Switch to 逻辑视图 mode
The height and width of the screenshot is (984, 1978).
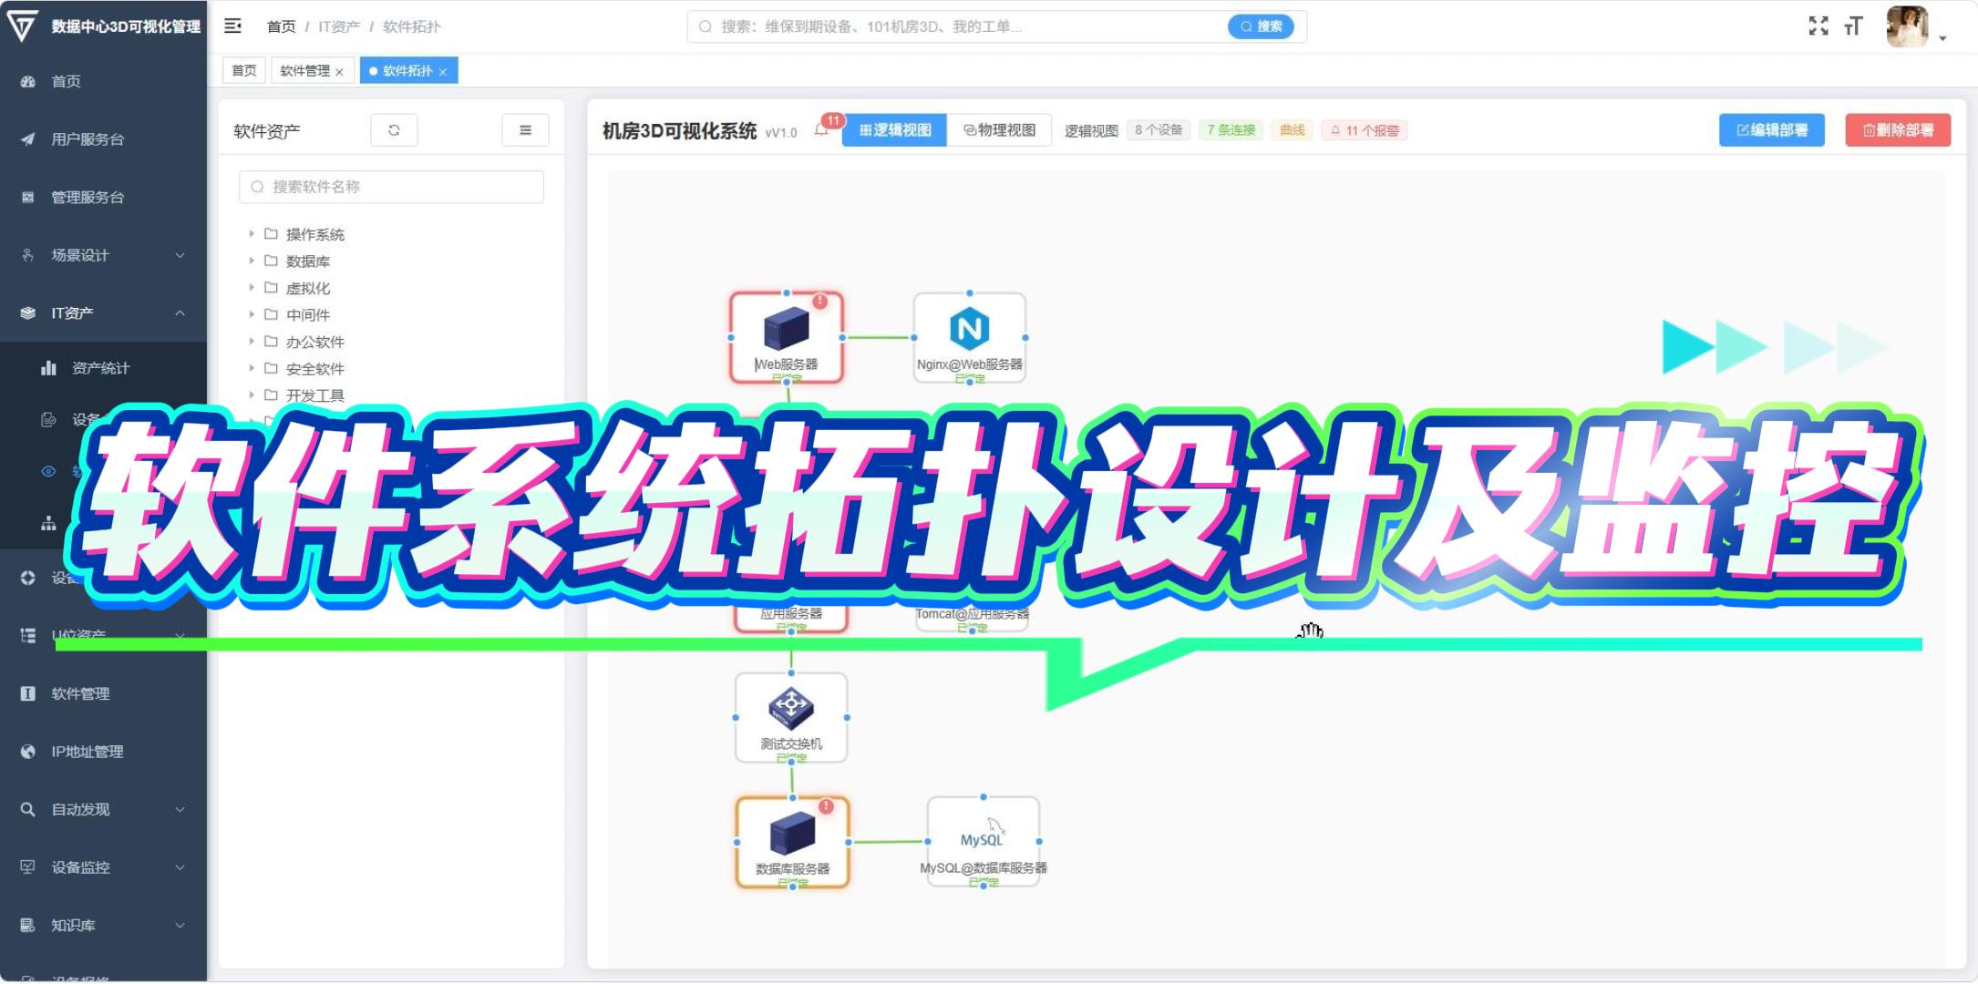[894, 130]
